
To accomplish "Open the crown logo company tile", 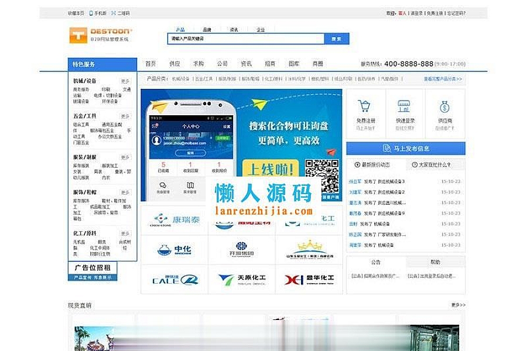I will coord(310,250).
